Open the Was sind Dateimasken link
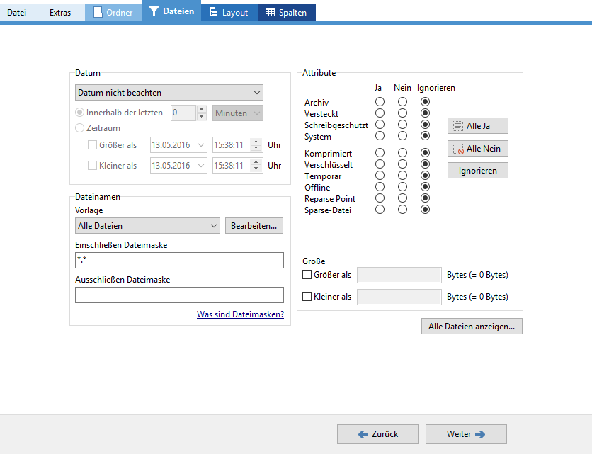592x454 pixels. tap(240, 314)
